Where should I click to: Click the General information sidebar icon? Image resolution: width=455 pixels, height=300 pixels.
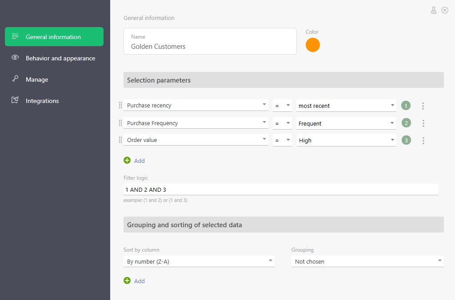point(15,36)
